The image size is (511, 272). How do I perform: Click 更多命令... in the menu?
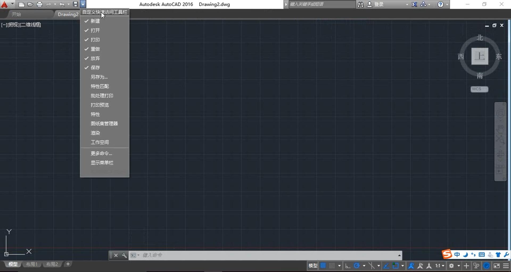pos(105,153)
